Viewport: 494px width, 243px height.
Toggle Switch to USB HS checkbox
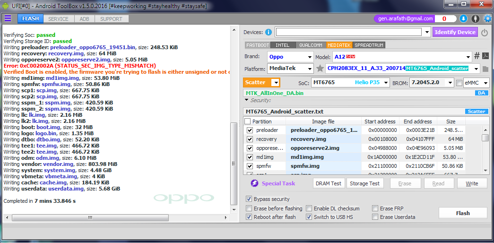pos(309,217)
